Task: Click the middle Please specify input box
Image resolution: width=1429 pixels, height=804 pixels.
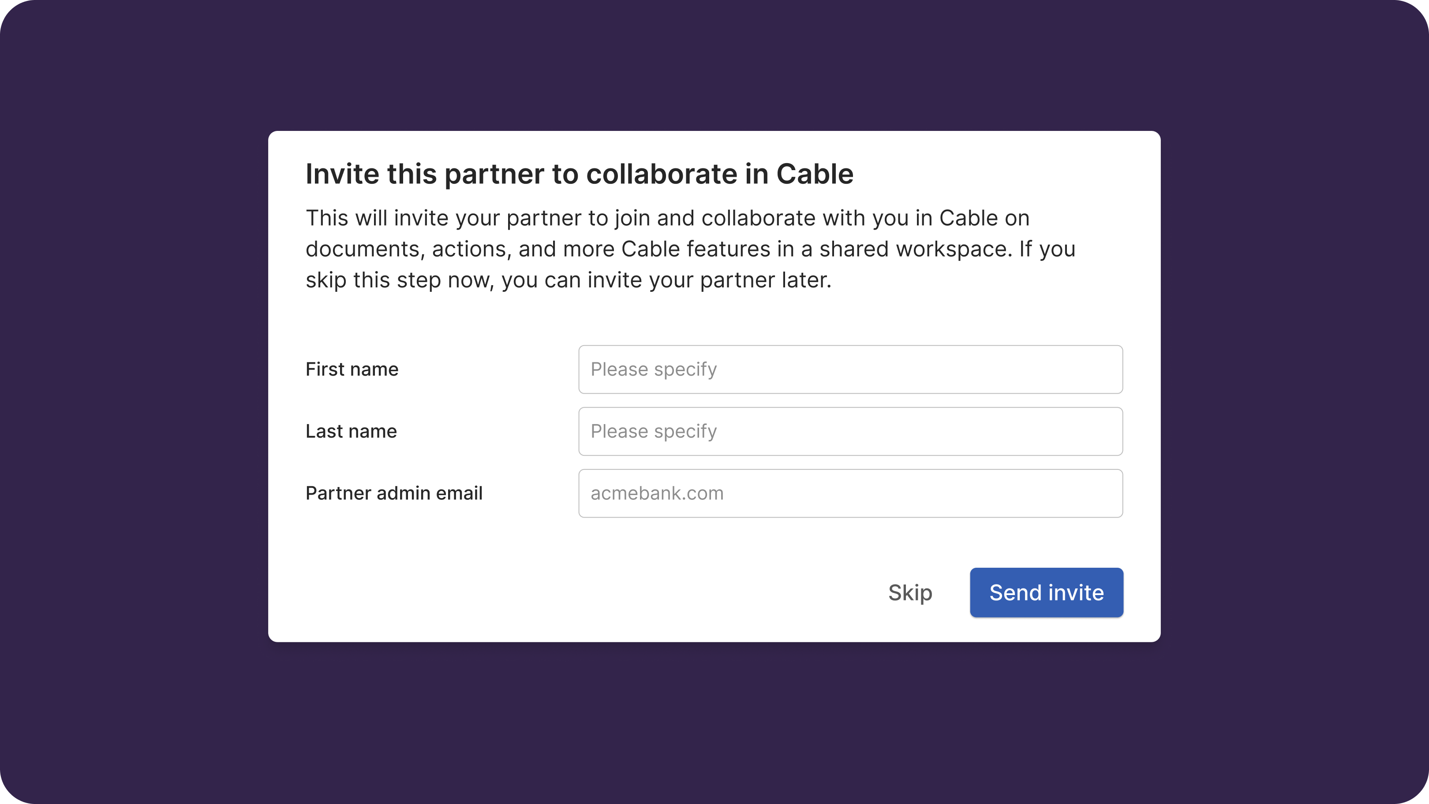Action: point(850,432)
